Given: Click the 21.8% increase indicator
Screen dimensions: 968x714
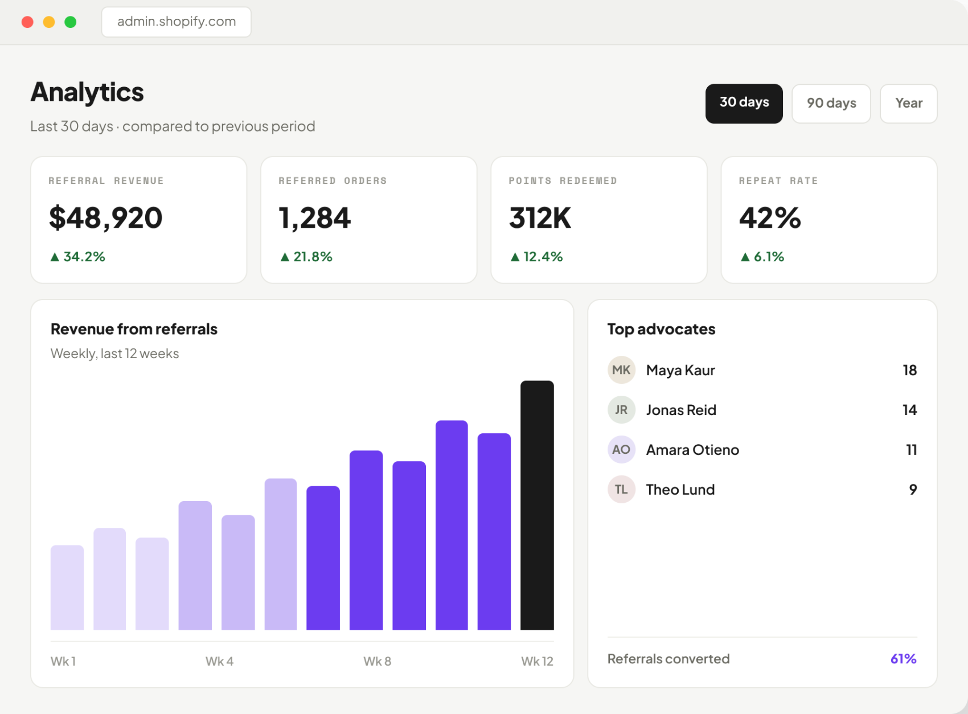Looking at the screenshot, I should click(x=306, y=257).
